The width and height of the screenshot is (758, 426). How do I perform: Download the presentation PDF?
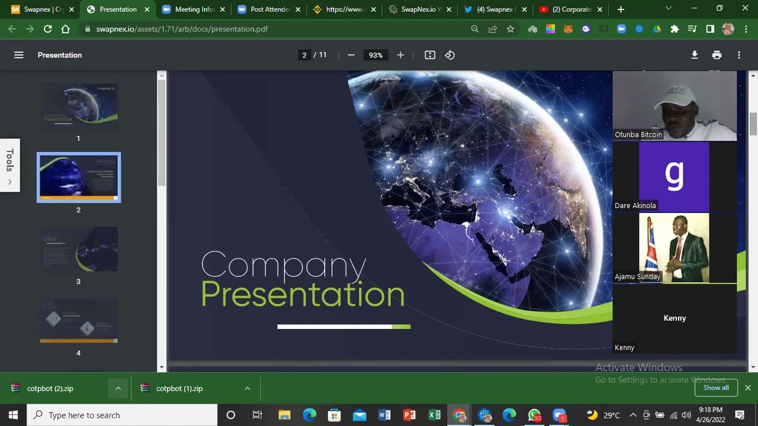click(x=695, y=55)
